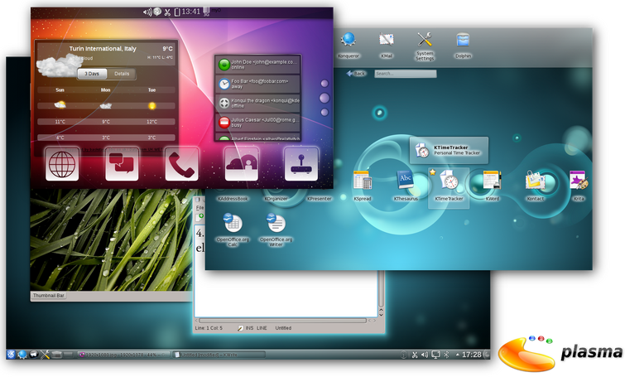Open the KTimeTracker application icon
The image size is (625, 377).
pyautogui.click(x=449, y=181)
